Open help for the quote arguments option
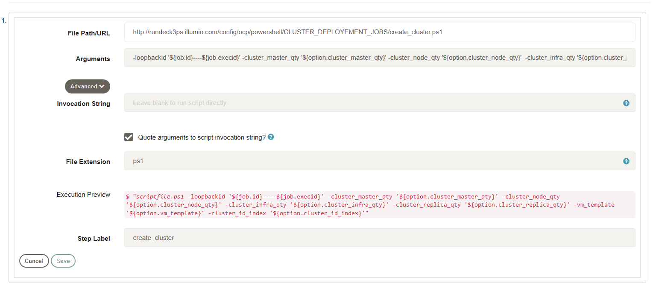Image resolution: width=659 pixels, height=286 pixels. pos(270,137)
